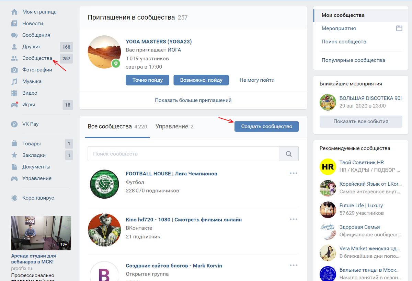Switch to Управление tab

(x=174, y=127)
